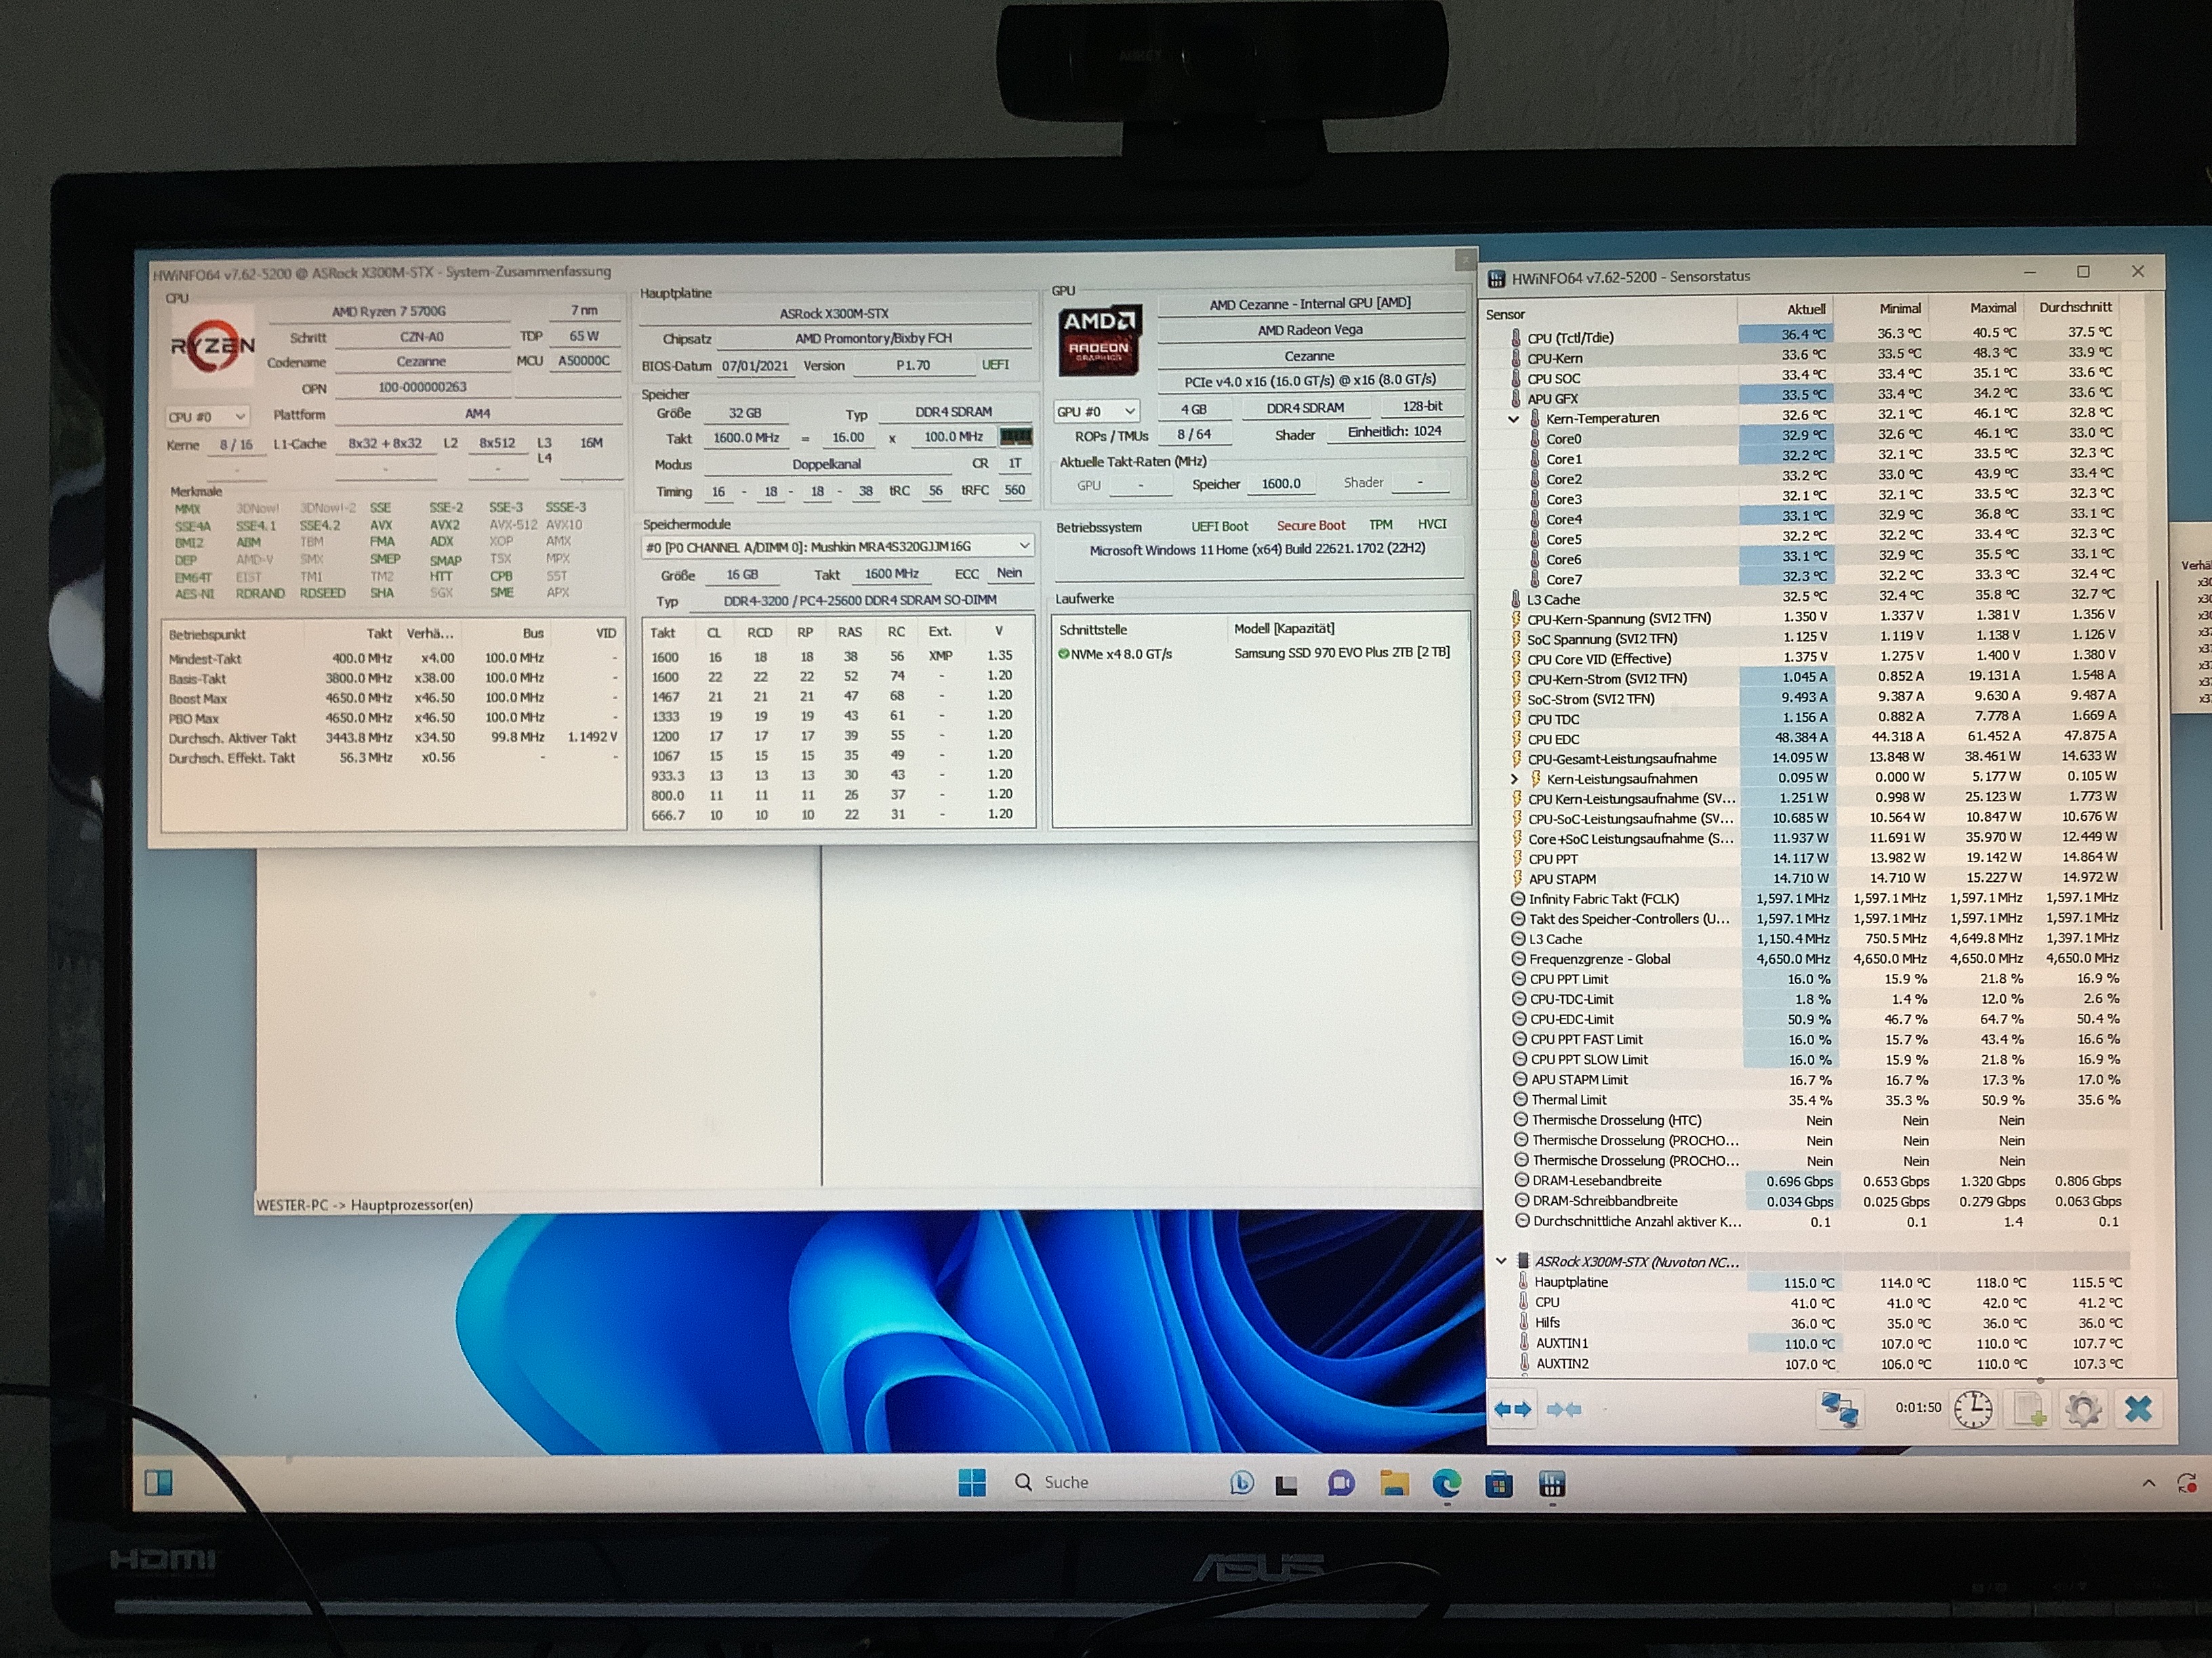
Task: Reset the sensor clock timer icon
Action: coord(1972,1409)
